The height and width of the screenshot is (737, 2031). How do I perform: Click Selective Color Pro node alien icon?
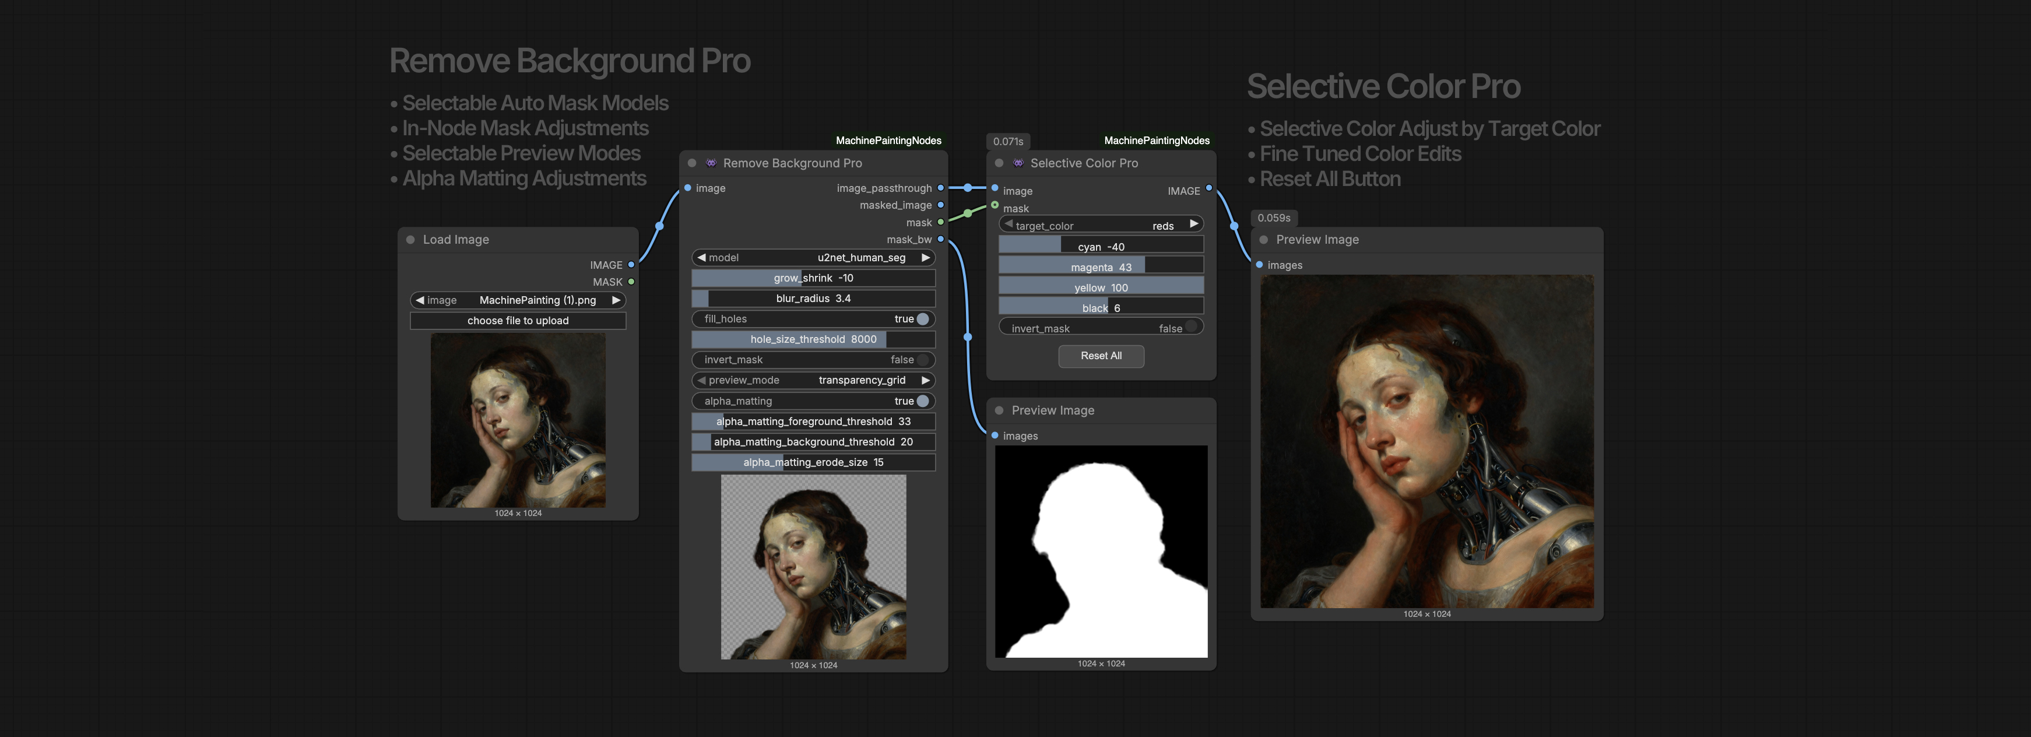pos(1018,163)
